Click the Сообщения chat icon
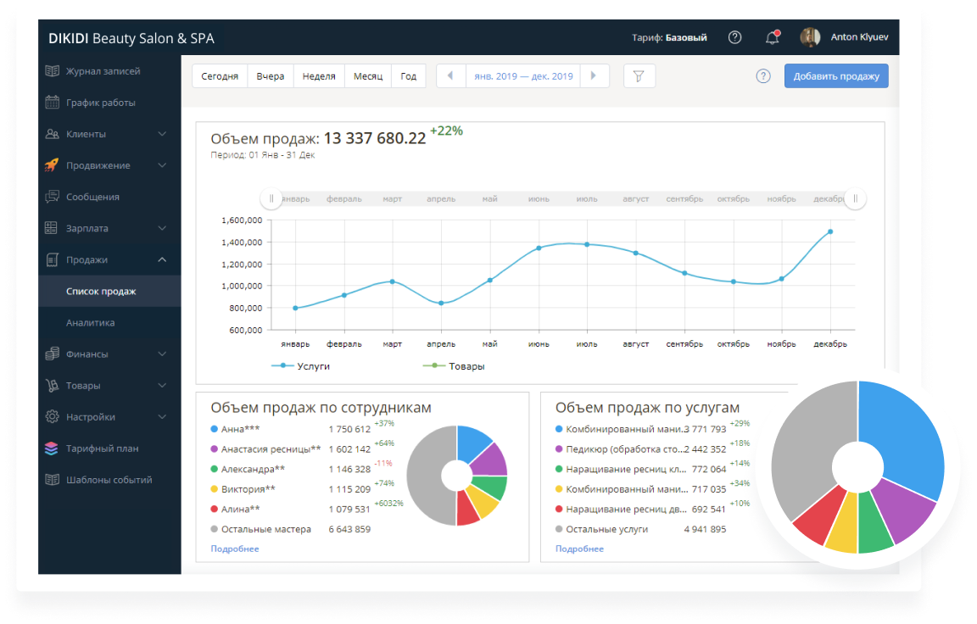Screen dimensions: 977x624 (53, 197)
